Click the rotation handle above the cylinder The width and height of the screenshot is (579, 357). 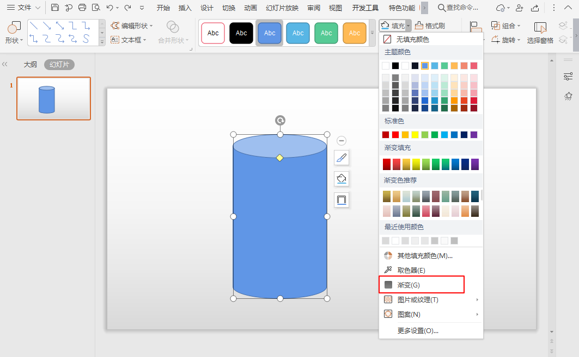click(x=280, y=121)
